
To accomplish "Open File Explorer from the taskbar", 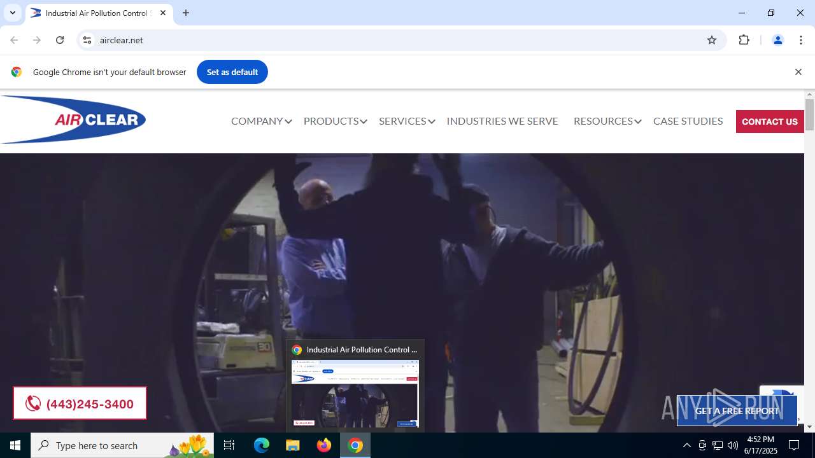I will tap(293, 445).
